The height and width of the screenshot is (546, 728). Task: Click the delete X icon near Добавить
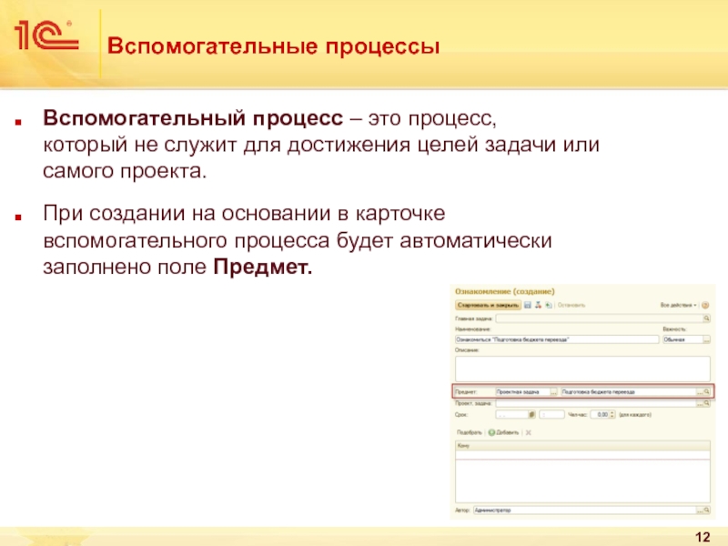click(x=529, y=432)
